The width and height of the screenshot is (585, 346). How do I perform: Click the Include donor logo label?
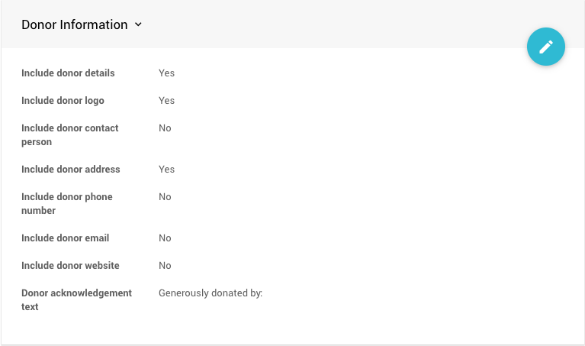coord(63,101)
